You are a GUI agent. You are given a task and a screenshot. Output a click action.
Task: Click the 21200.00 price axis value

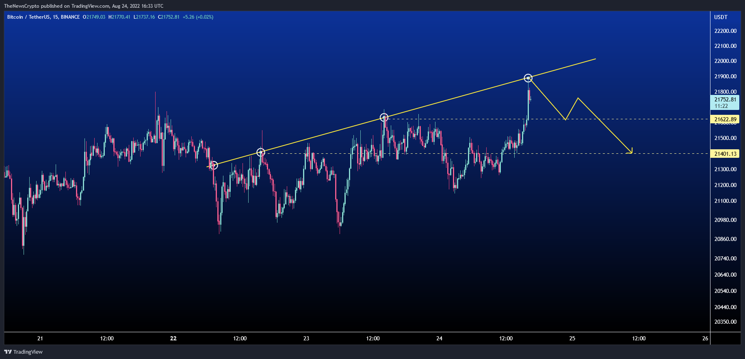pos(725,185)
